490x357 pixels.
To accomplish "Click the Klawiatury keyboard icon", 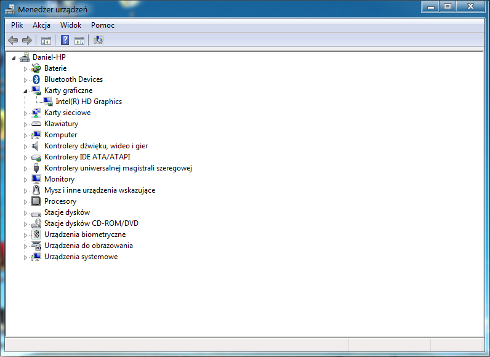I will (x=36, y=124).
